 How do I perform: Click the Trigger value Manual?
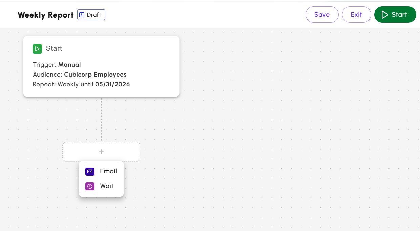[x=69, y=65]
